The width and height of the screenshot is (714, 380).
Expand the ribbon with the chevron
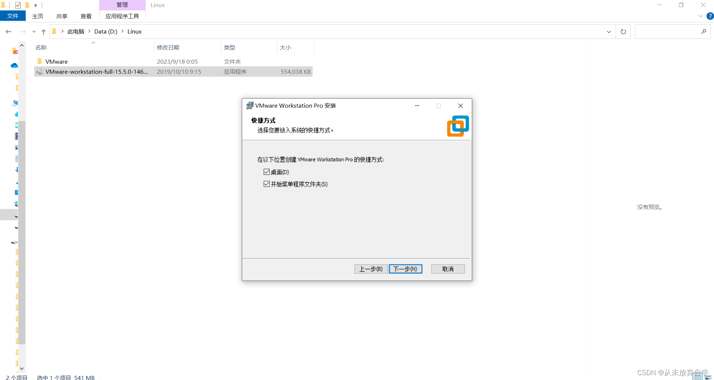(700, 16)
